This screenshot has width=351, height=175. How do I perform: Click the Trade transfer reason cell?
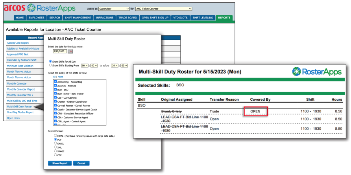214,111
